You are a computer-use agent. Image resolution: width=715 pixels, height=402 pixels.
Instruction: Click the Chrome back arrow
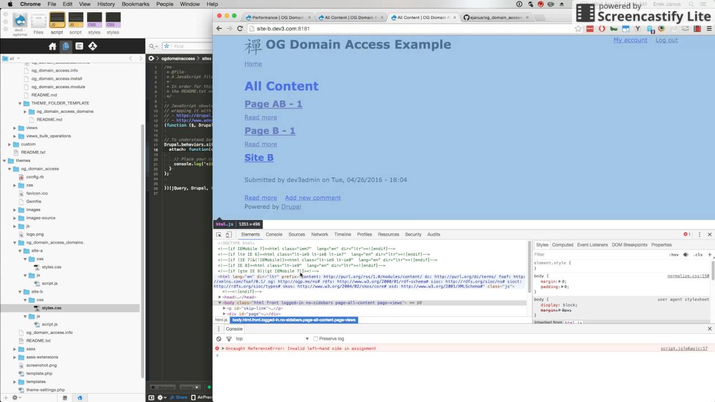click(220, 28)
